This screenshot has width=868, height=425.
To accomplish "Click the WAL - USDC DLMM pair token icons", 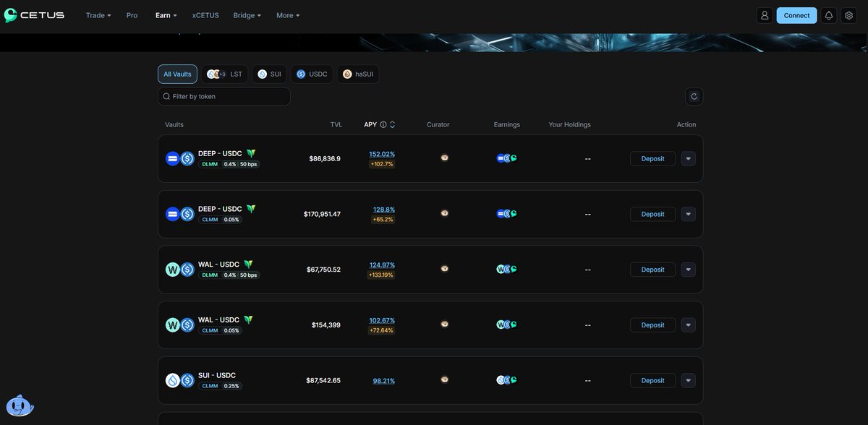I will 180,270.
